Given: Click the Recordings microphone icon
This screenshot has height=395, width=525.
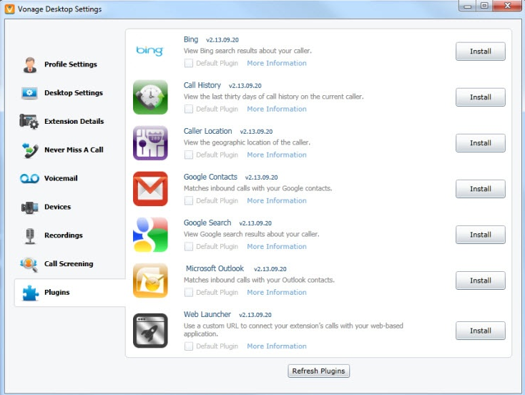Looking at the screenshot, I should pos(30,235).
